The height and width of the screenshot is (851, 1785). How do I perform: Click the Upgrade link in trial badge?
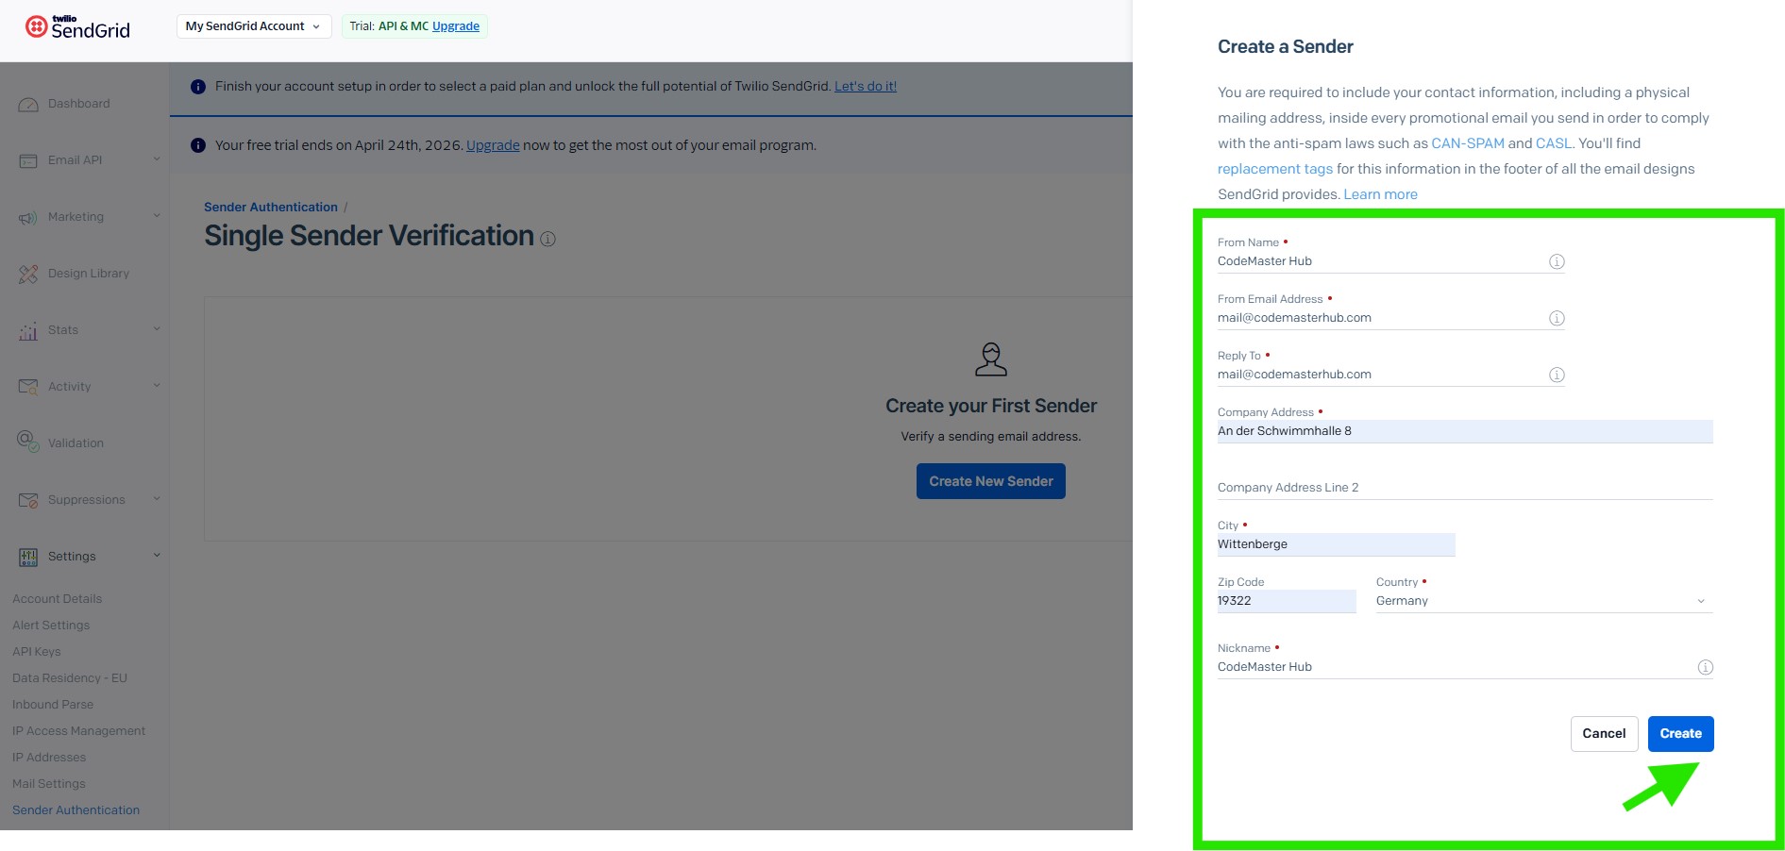click(456, 26)
